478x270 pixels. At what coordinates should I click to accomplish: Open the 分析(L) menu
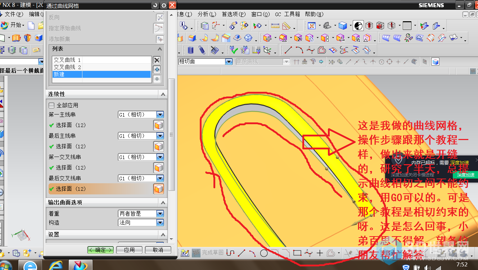click(x=207, y=14)
